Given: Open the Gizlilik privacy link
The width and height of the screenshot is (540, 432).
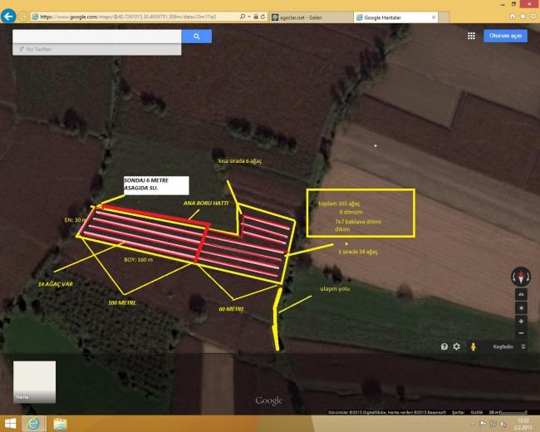Looking at the screenshot, I should pos(477,412).
